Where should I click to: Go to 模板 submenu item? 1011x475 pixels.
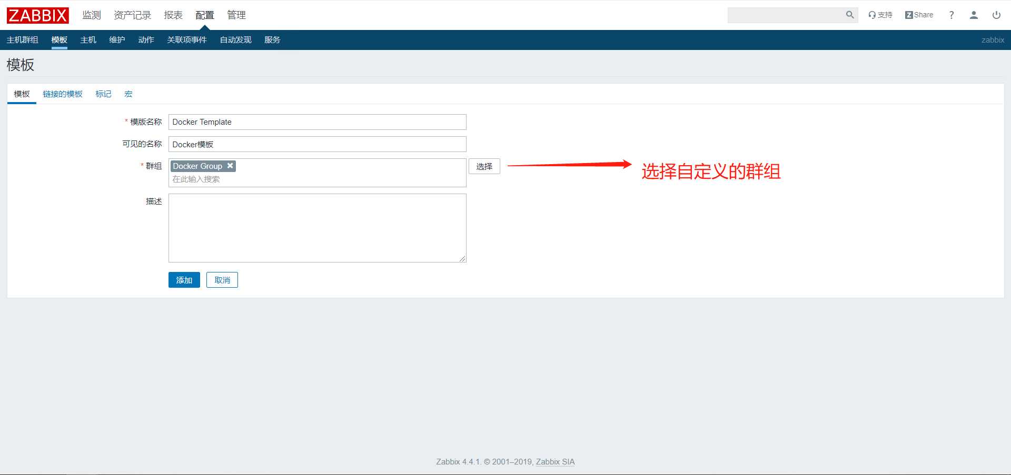pyautogui.click(x=60, y=40)
